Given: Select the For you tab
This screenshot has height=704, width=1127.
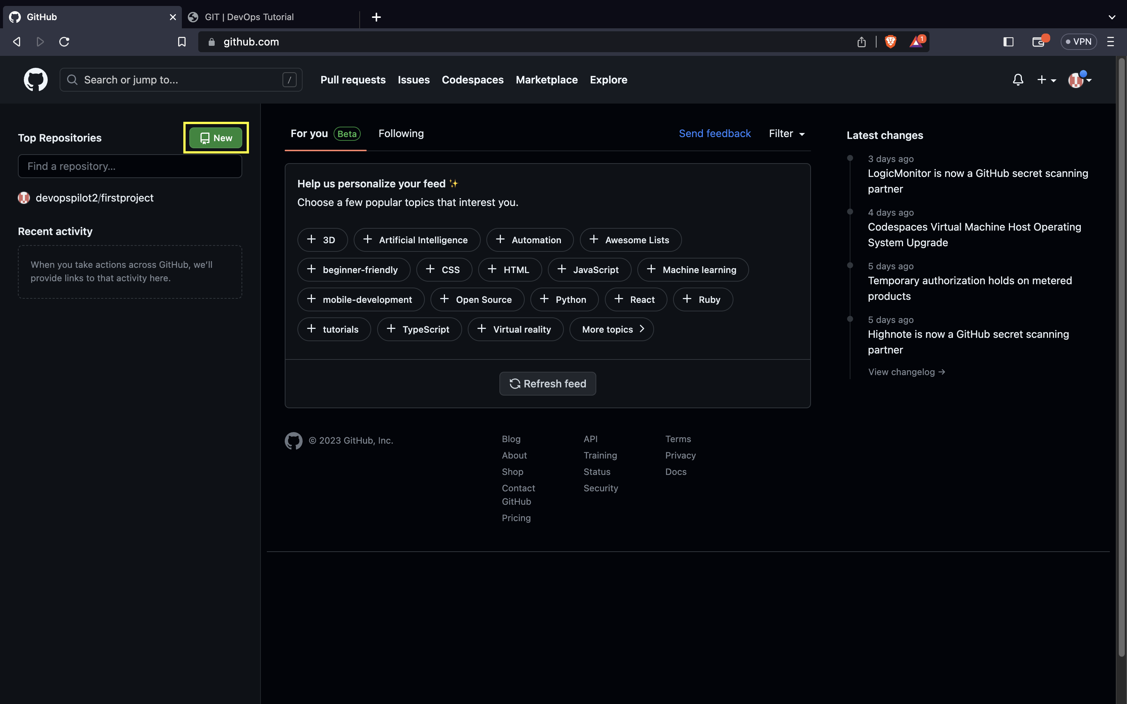Looking at the screenshot, I should 325,134.
